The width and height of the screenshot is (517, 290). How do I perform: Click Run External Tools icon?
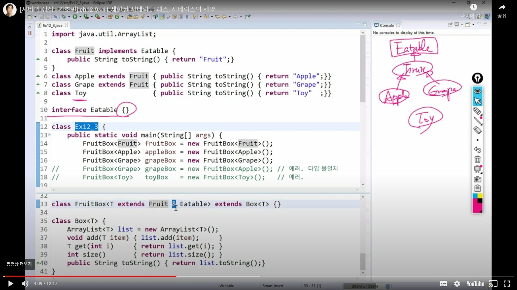click(x=97, y=17)
